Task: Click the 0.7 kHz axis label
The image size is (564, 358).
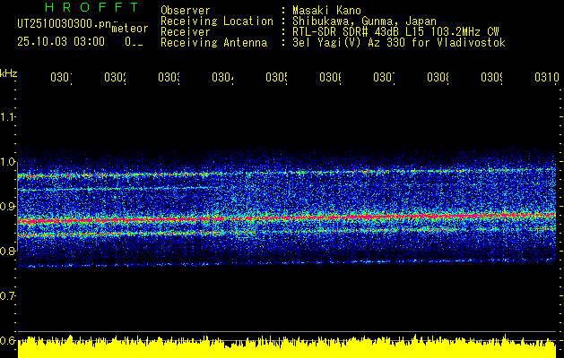Action: point(7,296)
